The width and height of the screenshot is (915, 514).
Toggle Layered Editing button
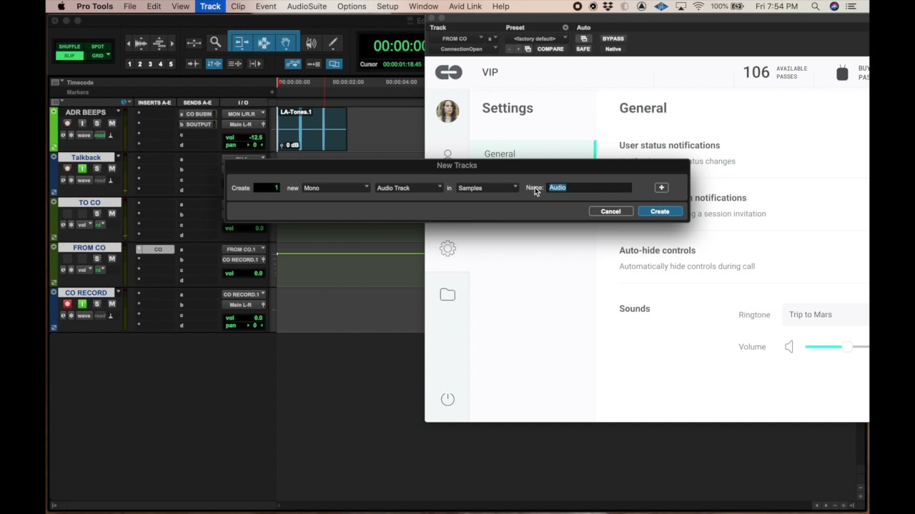(x=334, y=64)
